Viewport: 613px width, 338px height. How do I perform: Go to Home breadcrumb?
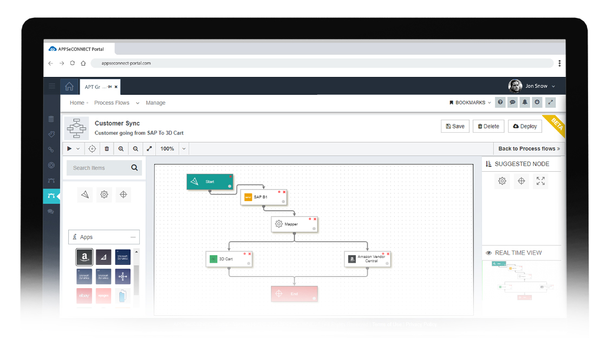coord(77,103)
